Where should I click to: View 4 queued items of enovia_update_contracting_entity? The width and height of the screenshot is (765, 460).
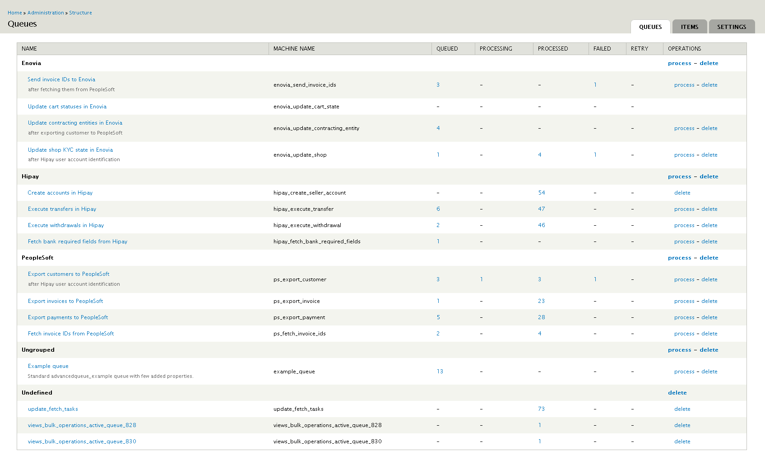tap(438, 128)
